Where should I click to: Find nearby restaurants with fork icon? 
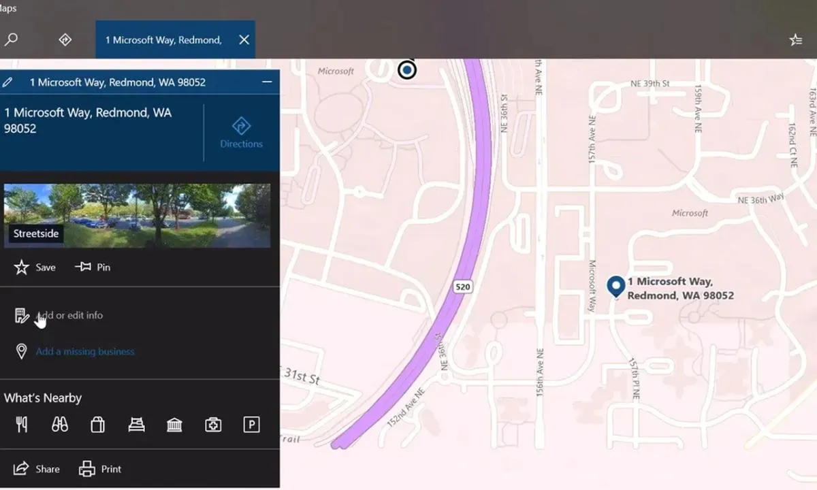[22, 425]
